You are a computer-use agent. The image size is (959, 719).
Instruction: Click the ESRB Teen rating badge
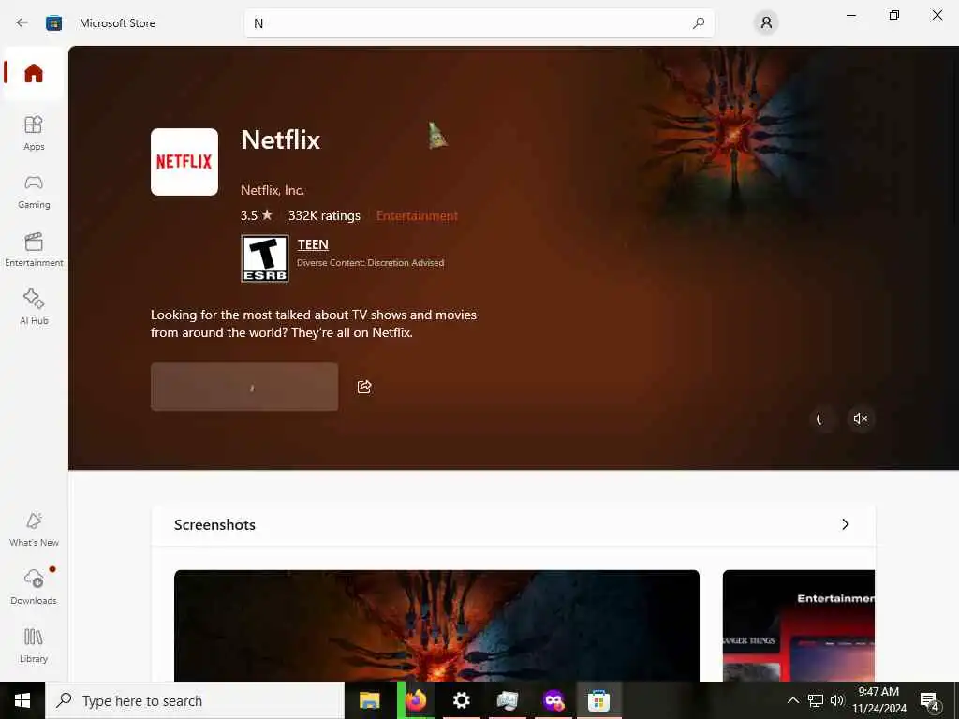pos(265,258)
